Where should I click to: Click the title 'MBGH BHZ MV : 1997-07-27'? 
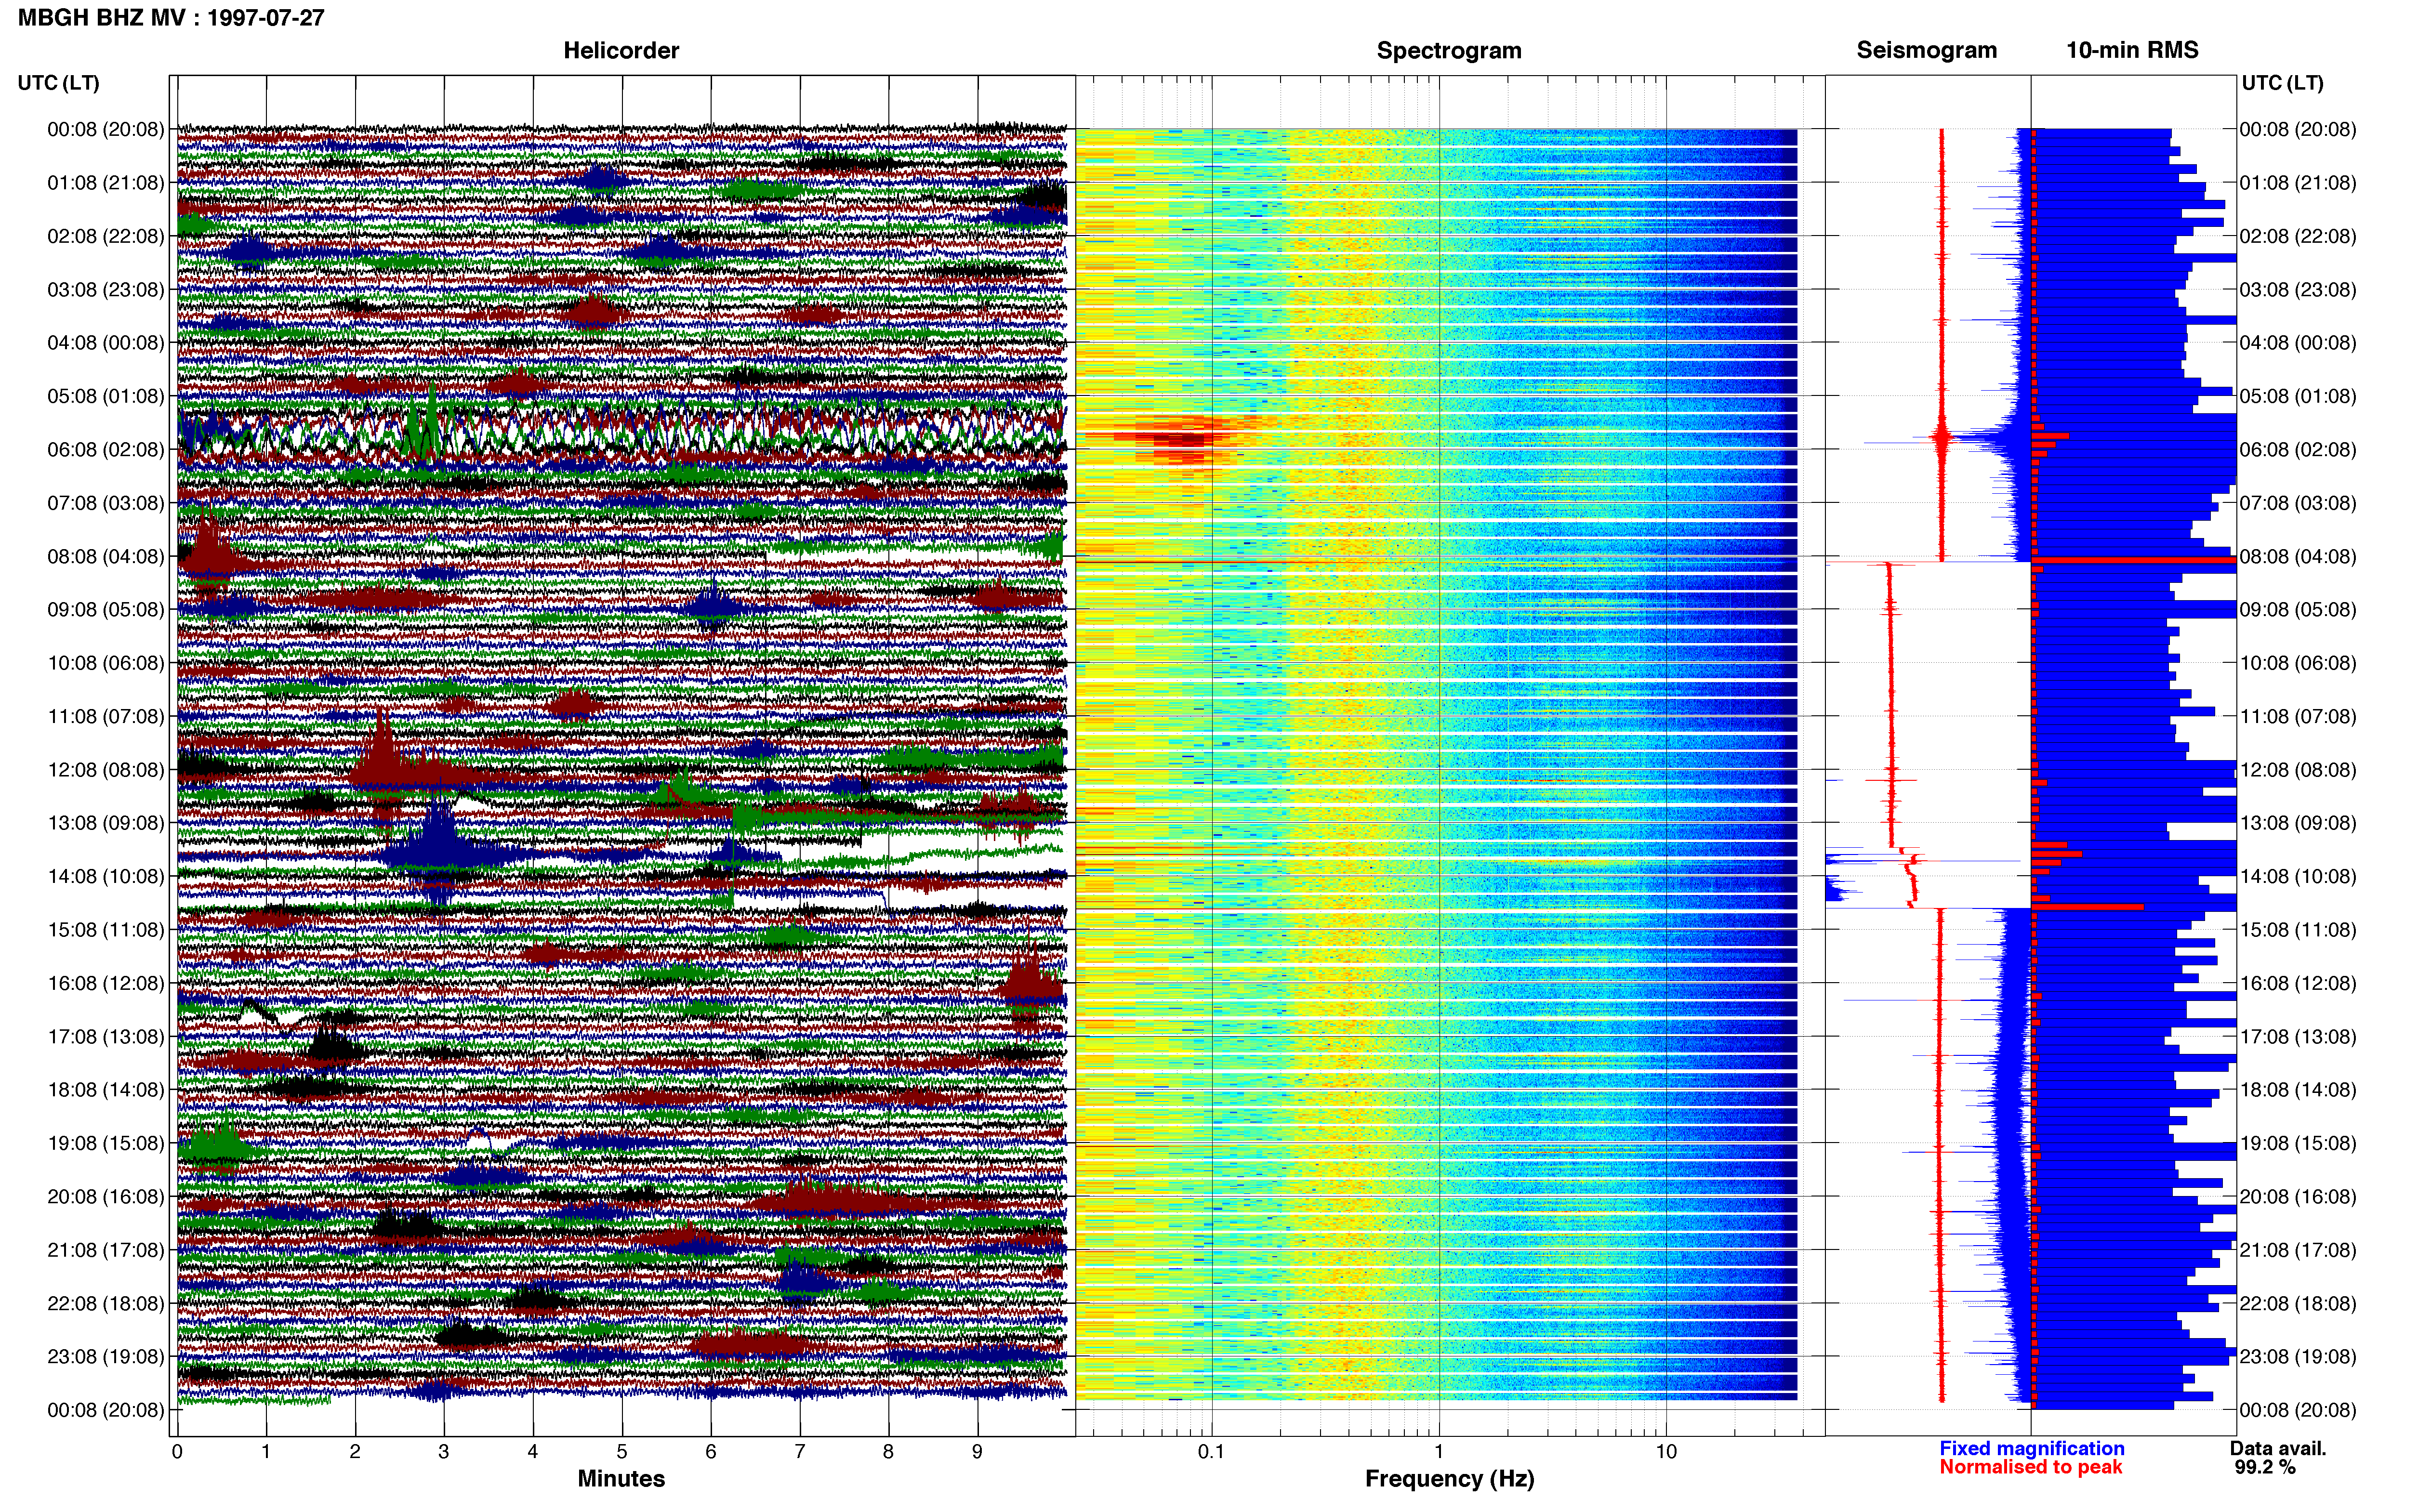coord(171,18)
